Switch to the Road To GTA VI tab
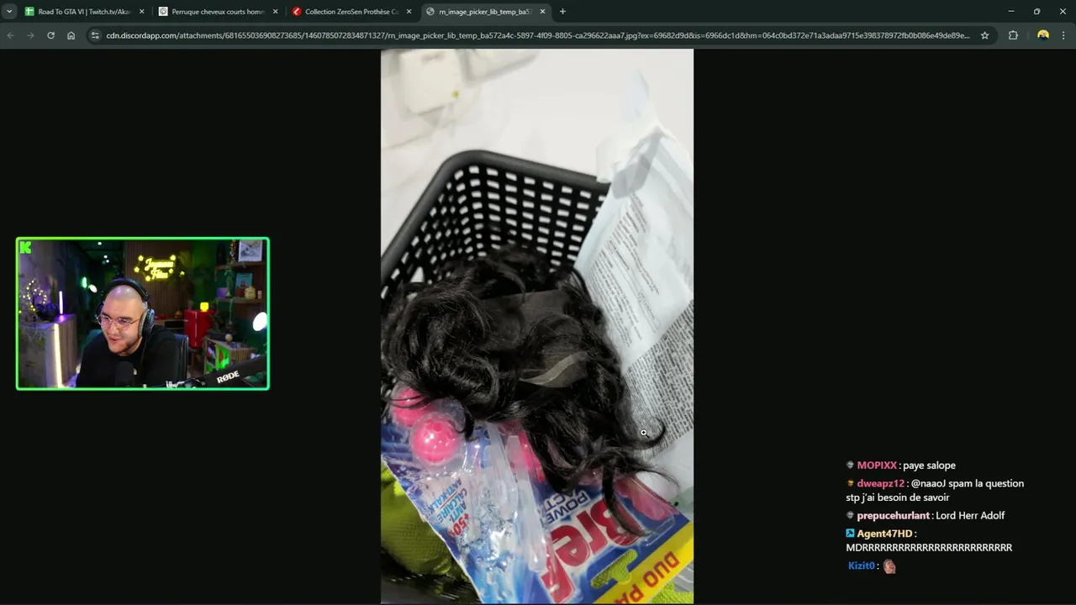1076x605 pixels. 84,12
